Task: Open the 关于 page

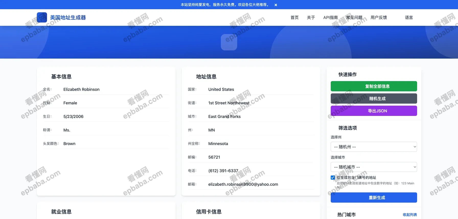Action: 311,17
